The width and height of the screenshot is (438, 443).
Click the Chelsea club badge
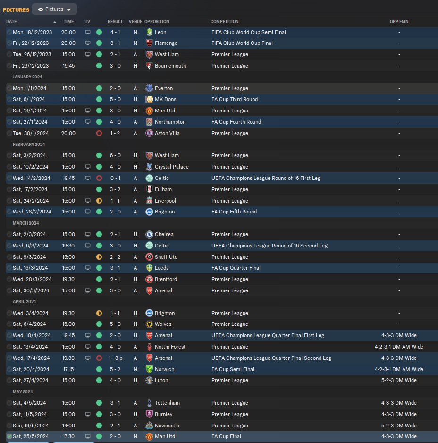pyautogui.click(x=149, y=234)
